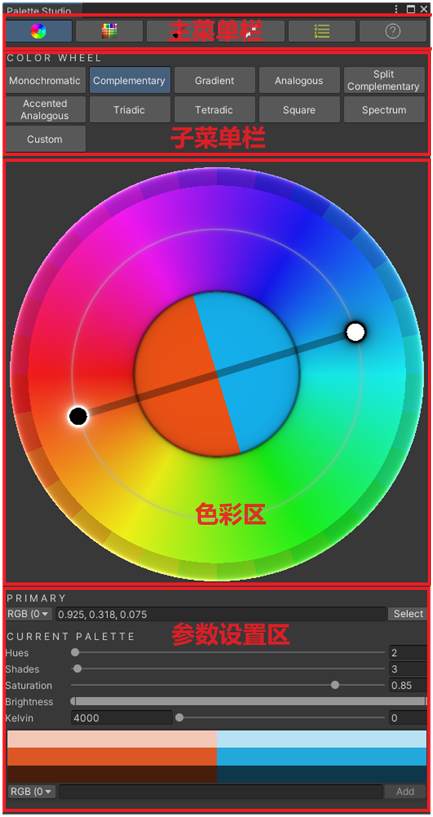Image resolution: width=433 pixels, height=817 pixels.
Task: Open the green list view tab icon
Action: (322, 30)
